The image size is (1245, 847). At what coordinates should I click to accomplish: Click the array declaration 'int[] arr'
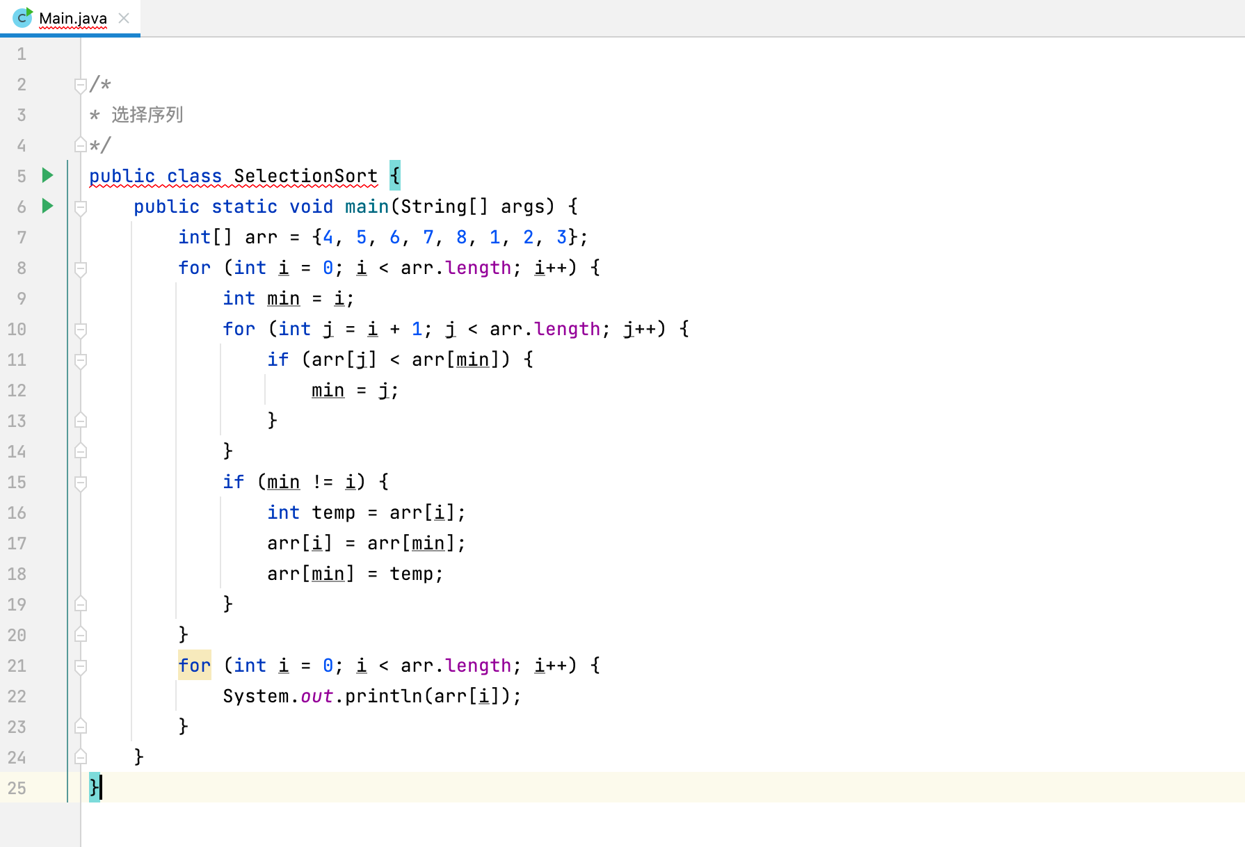point(227,237)
